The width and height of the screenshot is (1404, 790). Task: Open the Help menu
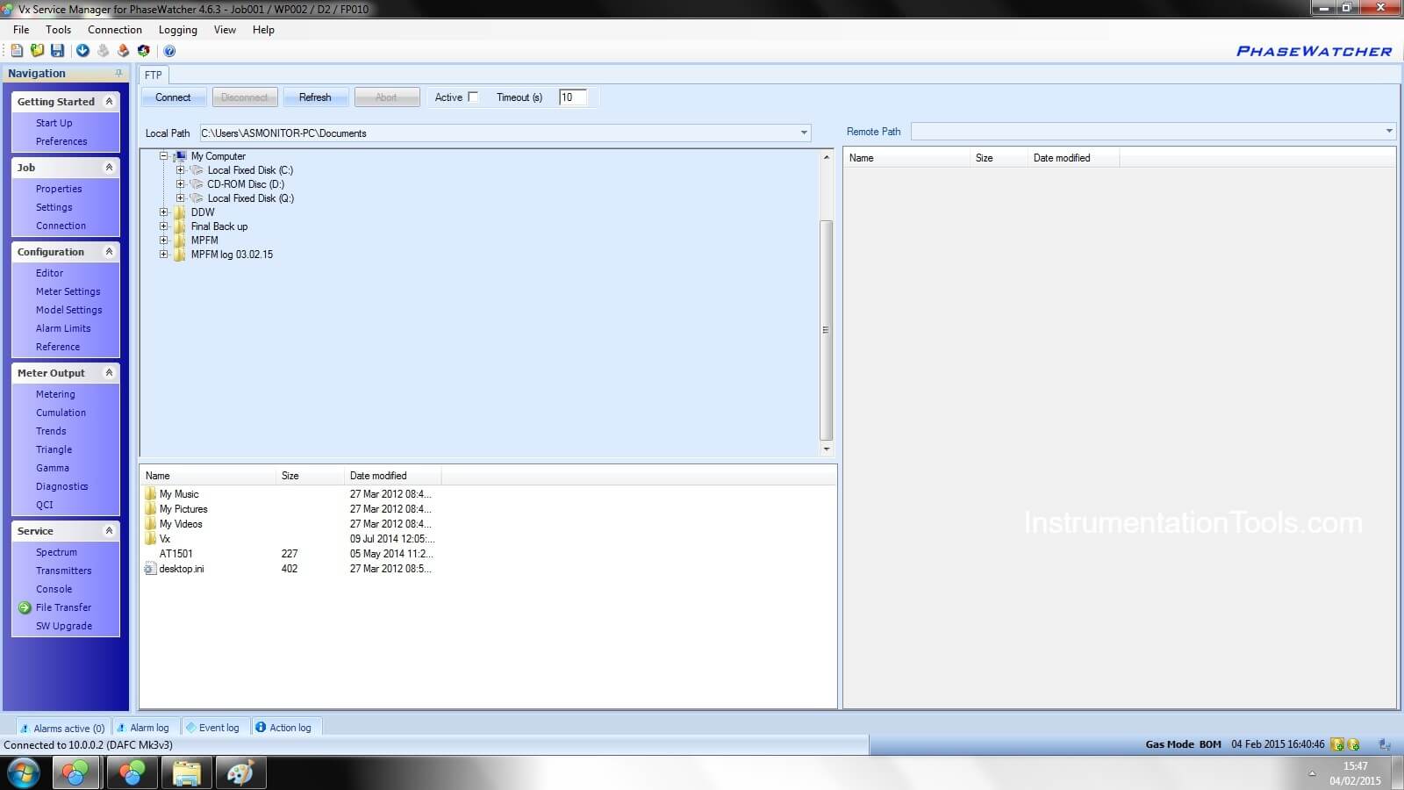(x=263, y=30)
